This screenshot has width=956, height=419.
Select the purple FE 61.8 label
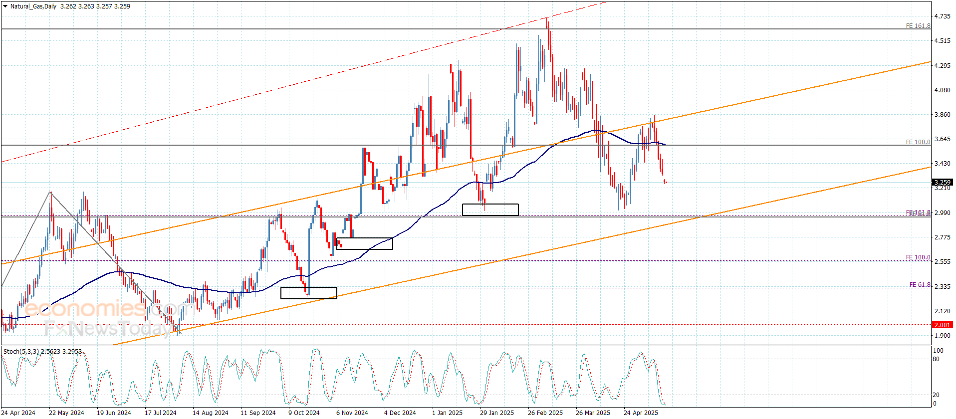(920, 285)
